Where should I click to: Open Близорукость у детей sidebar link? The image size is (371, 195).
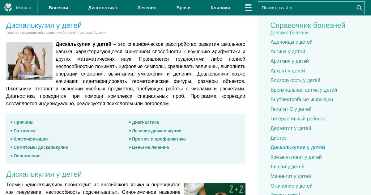295,80
